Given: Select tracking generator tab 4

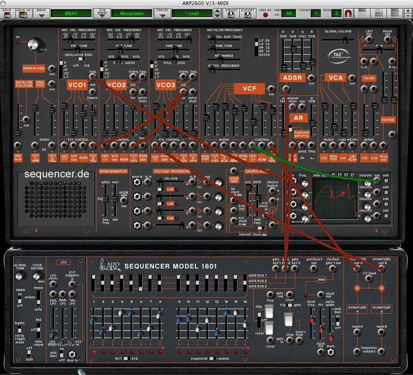Looking at the screenshot, I should (x=353, y=175).
